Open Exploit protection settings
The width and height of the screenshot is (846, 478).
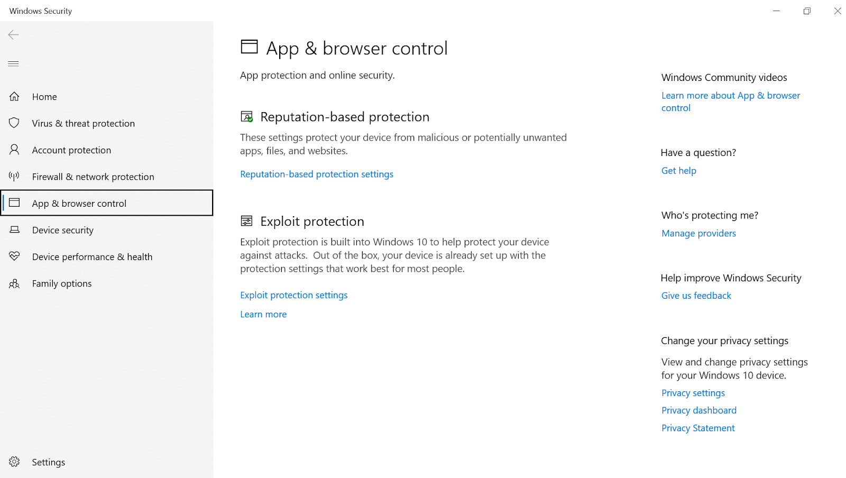(293, 295)
